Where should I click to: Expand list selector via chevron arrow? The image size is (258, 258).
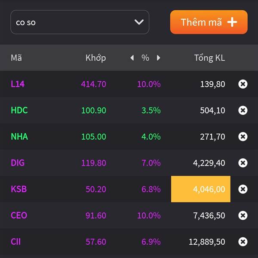tap(139, 22)
